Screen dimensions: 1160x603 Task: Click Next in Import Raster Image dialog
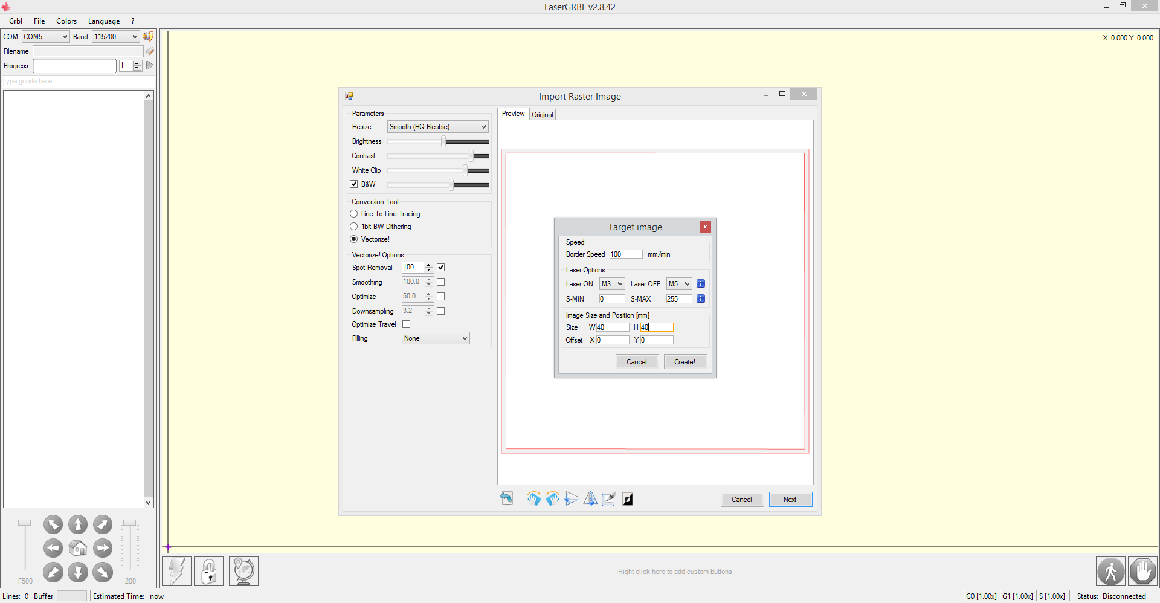pyautogui.click(x=790, y=500)
